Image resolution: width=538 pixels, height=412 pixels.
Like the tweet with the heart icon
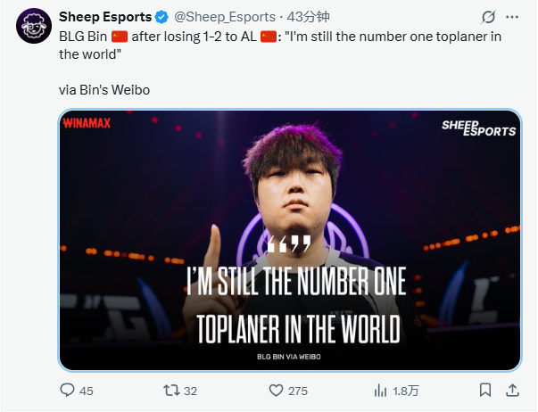point(277,391)
